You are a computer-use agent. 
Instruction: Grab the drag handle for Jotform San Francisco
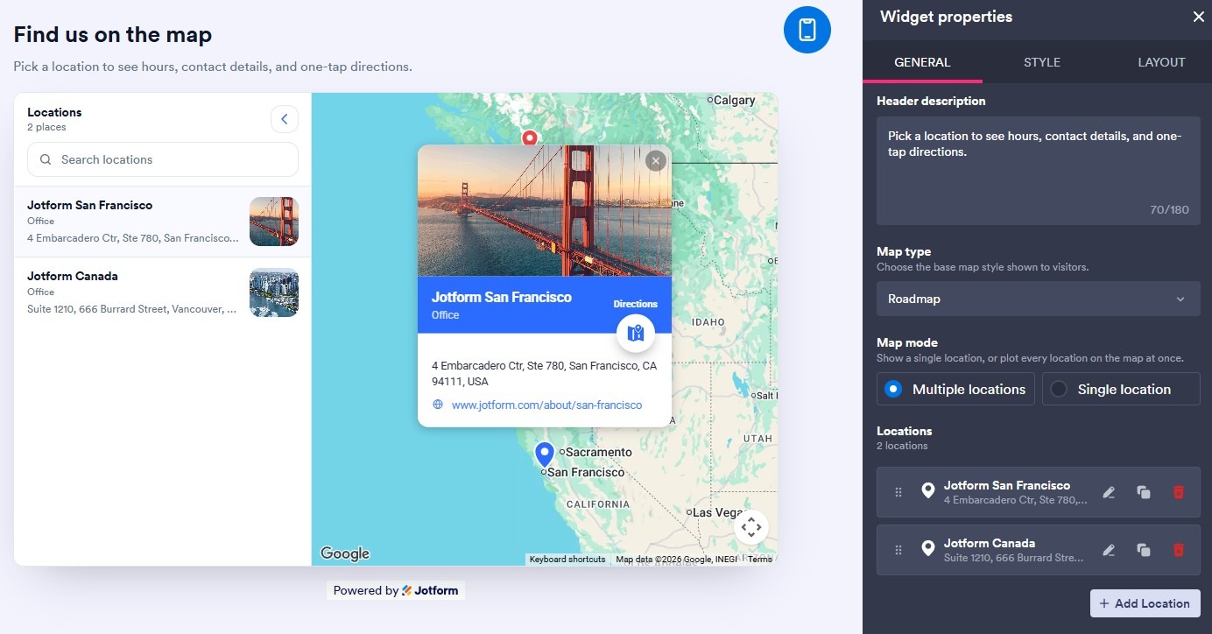898,492
